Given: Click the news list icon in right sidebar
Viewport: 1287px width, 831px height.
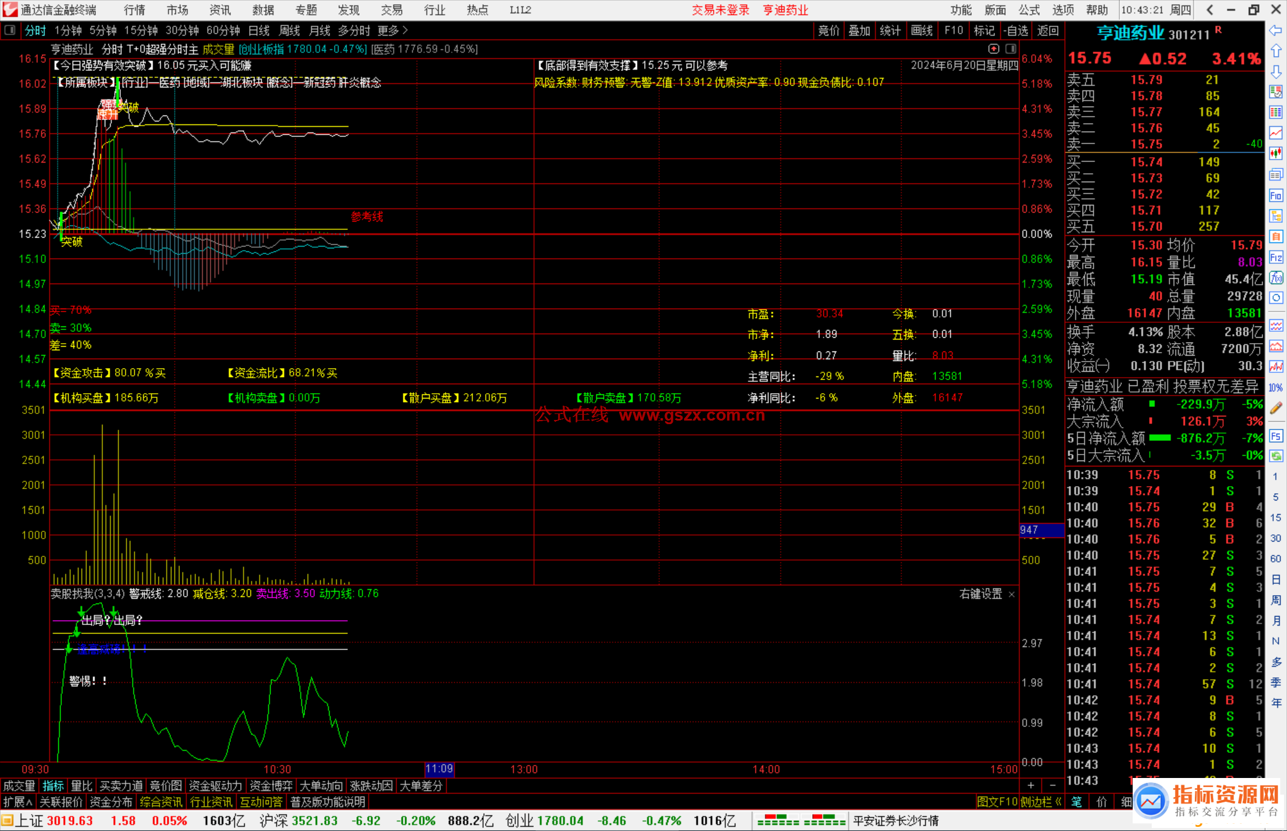Looking at the screenshot, I should (1276, 175).
